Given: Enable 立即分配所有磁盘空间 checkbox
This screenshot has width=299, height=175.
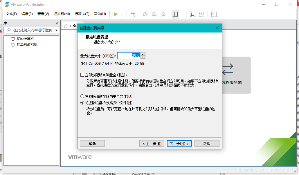Looking at the screenshot, I should pos(81,75).
